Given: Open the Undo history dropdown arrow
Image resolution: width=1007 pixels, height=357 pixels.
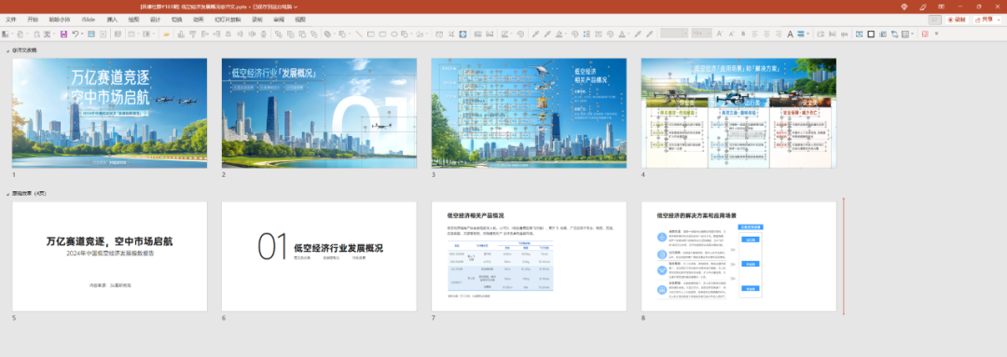Looking at the screenshot, I should (x=82, y=34).
